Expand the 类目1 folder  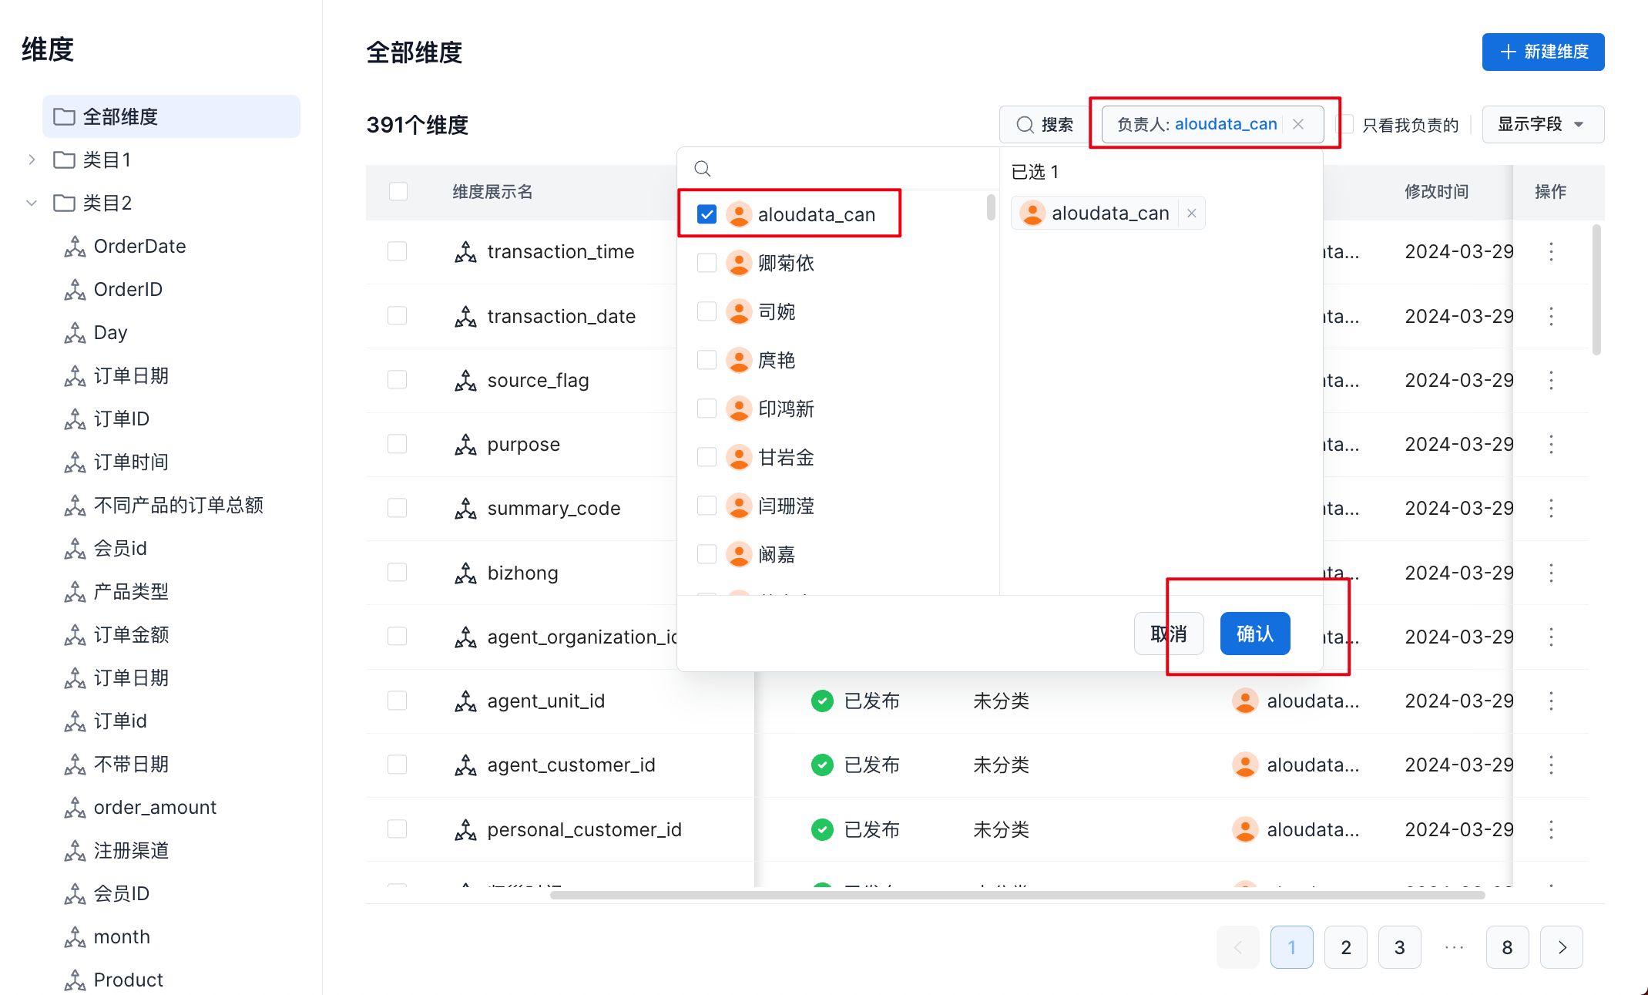click(x=32, y=160)
